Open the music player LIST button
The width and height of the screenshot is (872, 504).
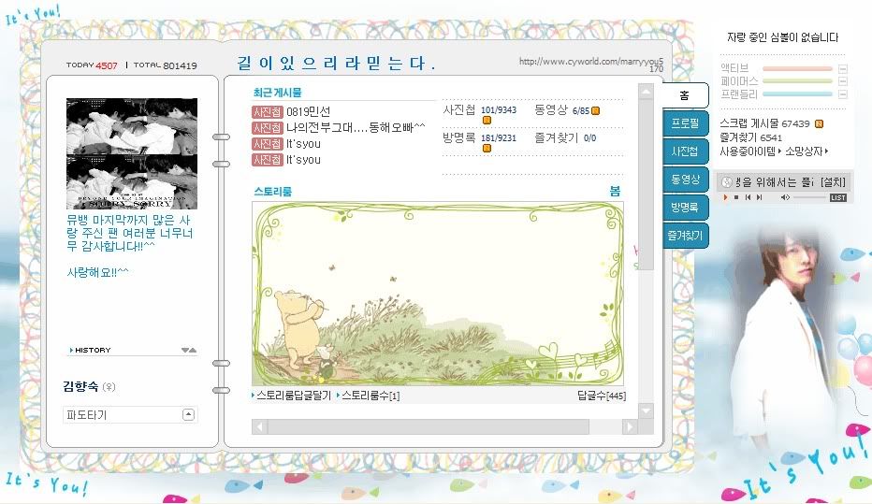[x=837, y=197]
